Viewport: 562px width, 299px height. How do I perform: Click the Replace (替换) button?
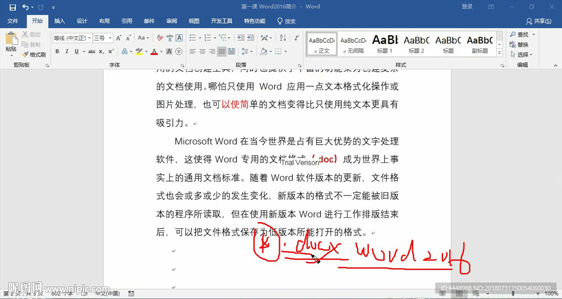pos(519,44)
